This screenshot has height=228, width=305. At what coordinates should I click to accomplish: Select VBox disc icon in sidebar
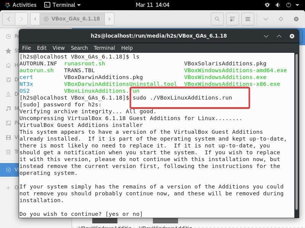coord(8,170)
